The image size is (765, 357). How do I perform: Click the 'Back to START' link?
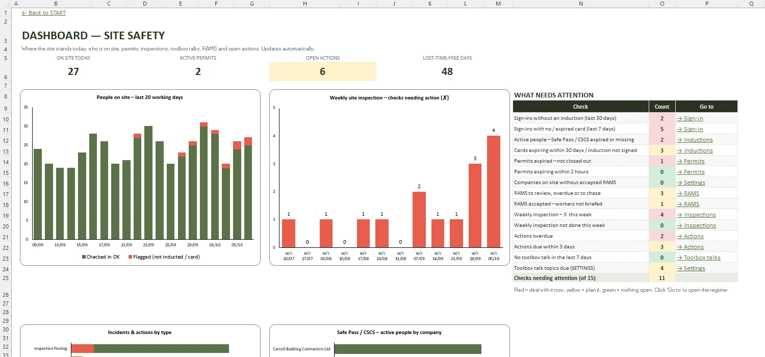pyautogui.click(x=44, y=13)
